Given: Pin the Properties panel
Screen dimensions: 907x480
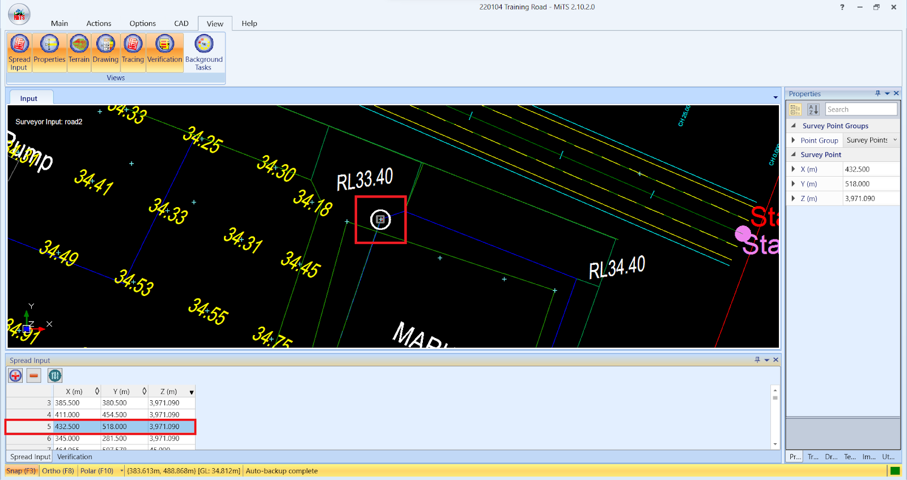Looking at the screenshot, I should [x=878, y=93].
